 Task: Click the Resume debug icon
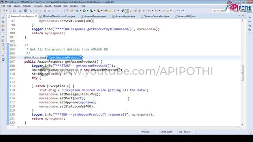point(36,11)
